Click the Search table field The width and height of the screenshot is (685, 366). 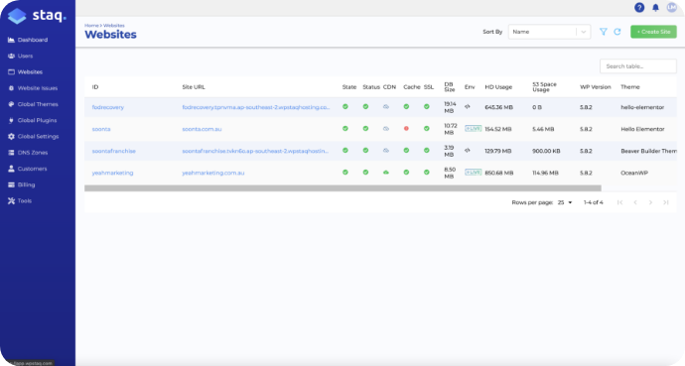pyautogui.click(x=638, y=66)
